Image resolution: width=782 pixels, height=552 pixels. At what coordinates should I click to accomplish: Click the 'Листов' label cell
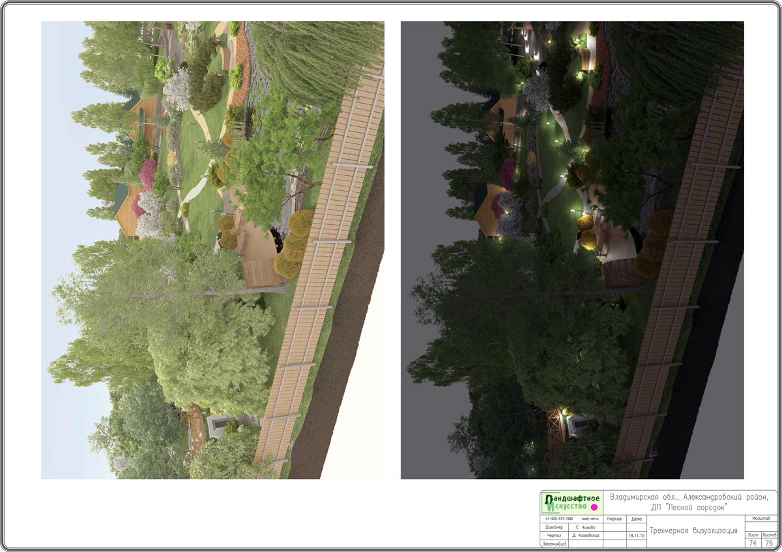click(769, 535)
